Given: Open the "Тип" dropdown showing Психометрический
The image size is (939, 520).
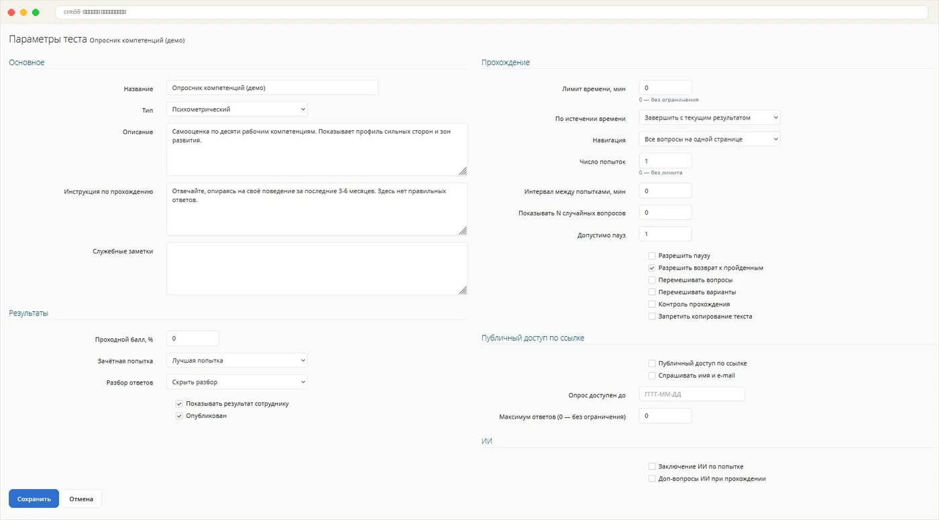Looking at the screenshot, I should tap(237, 109).
